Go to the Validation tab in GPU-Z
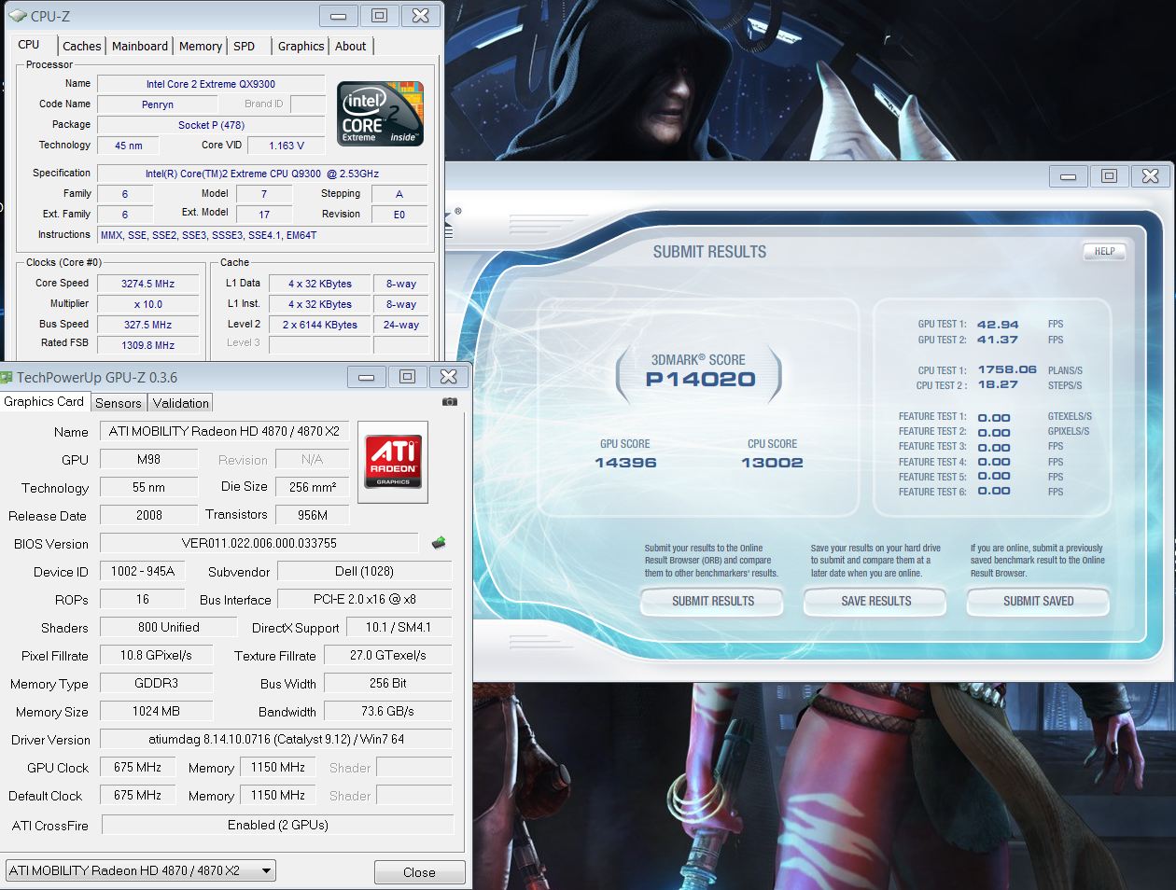1176x890 pixels. [180, 403]
